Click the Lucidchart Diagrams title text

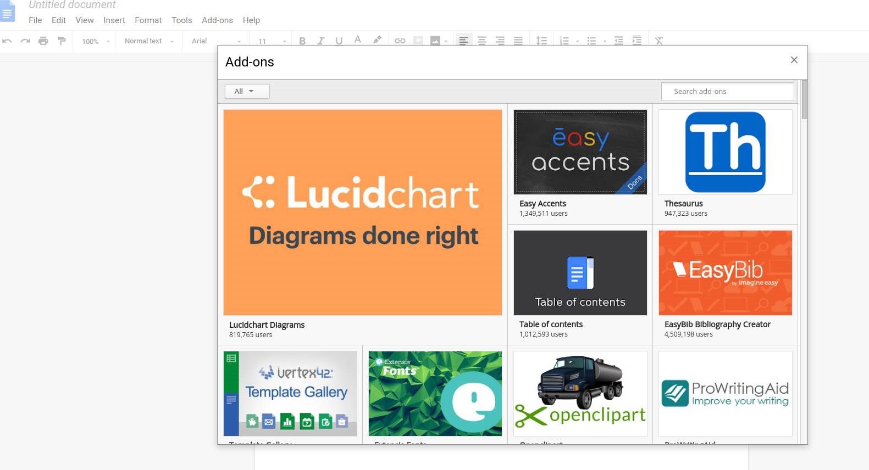267,324
